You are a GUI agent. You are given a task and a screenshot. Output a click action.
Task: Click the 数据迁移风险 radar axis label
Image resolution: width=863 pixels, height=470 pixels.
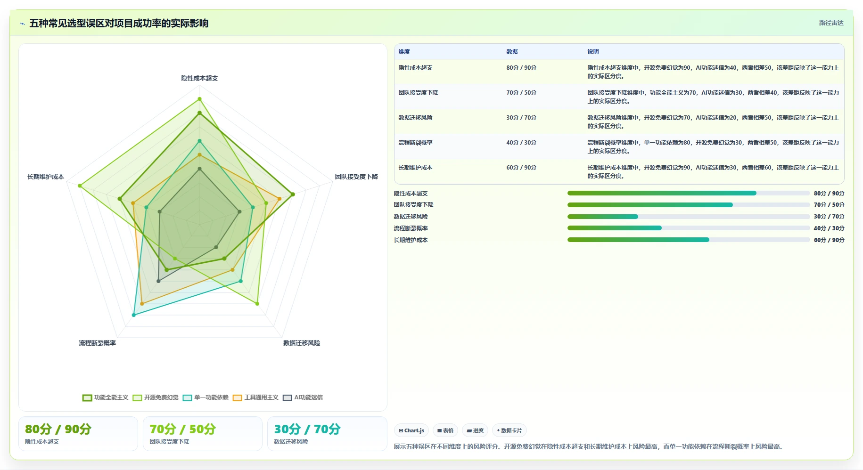pos(302,343)
